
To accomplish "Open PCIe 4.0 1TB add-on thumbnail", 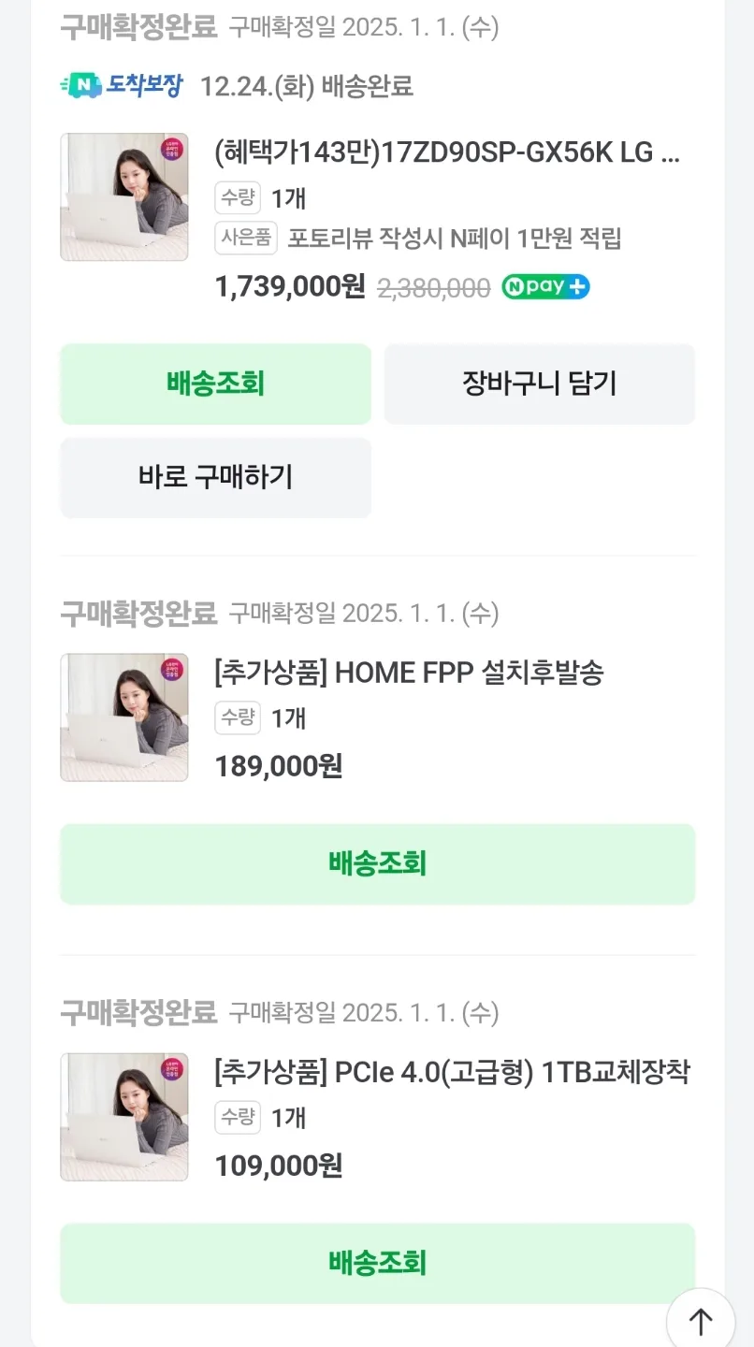I will tap(124, 1117).
